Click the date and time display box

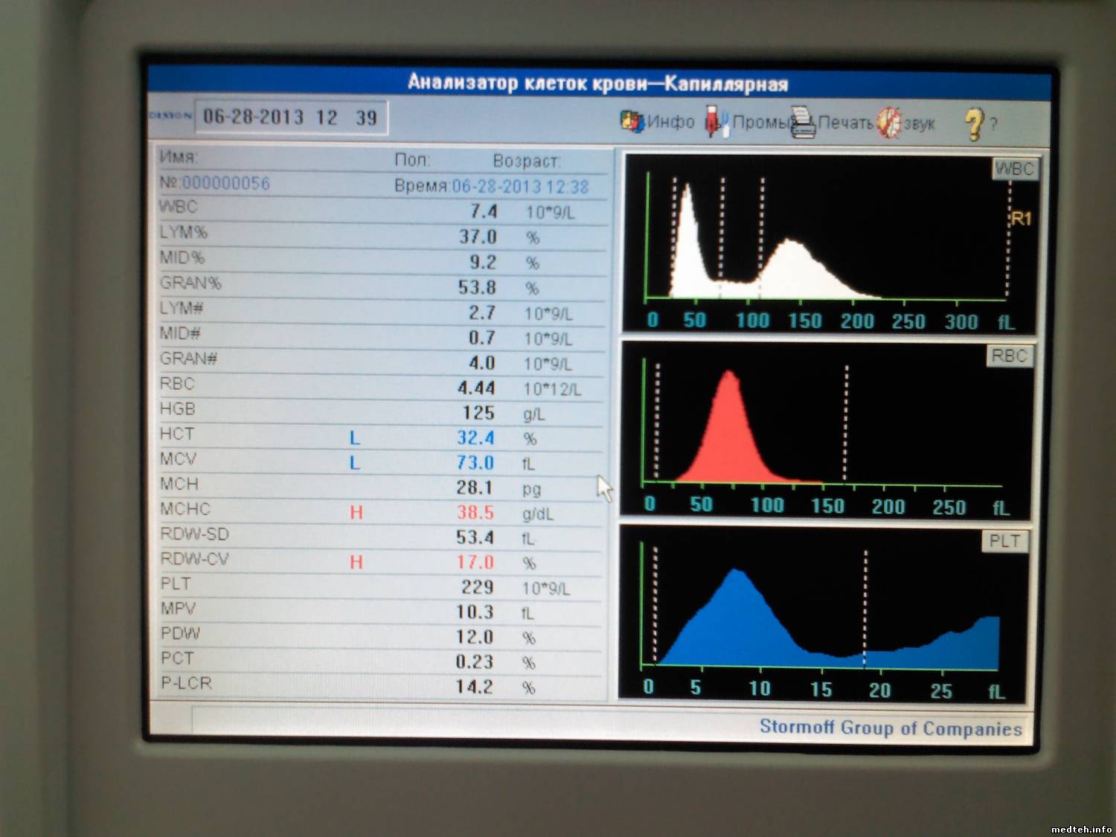point(290,118)
